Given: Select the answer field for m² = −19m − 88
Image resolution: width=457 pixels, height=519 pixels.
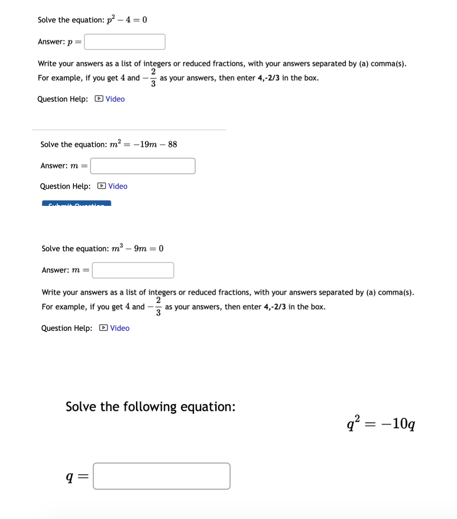Looking at the screenshot, I should 142,165.
